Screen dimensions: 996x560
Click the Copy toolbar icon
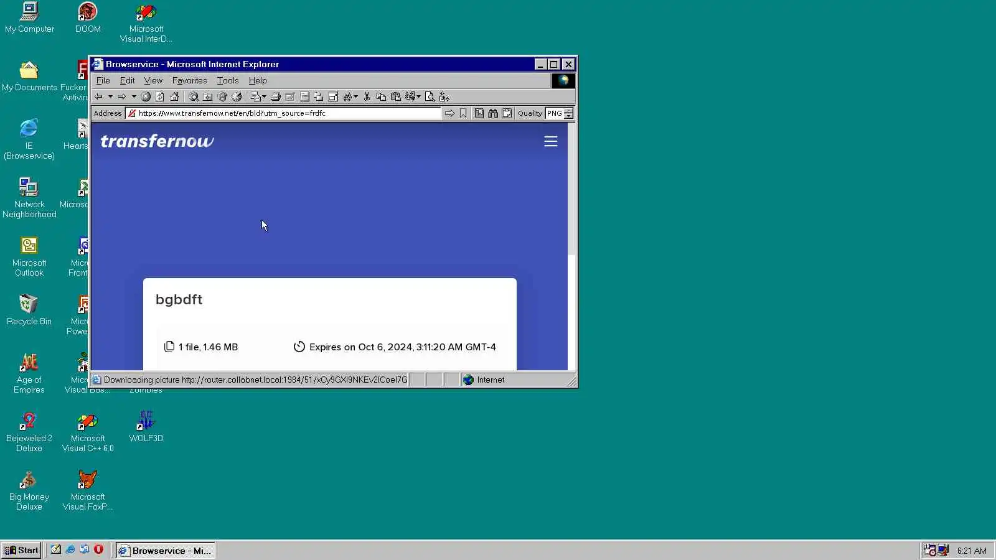coord(381,96)
